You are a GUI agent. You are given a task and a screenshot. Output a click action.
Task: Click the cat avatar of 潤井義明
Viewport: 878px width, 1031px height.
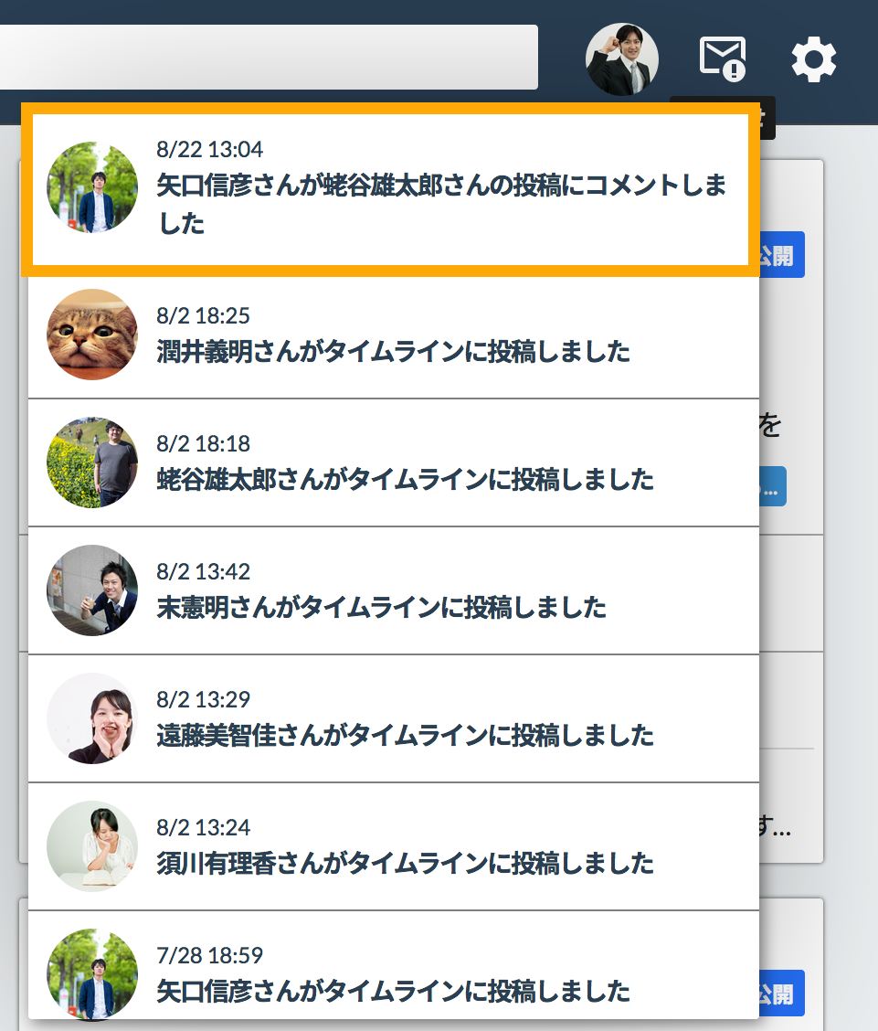tap(92, 335)
